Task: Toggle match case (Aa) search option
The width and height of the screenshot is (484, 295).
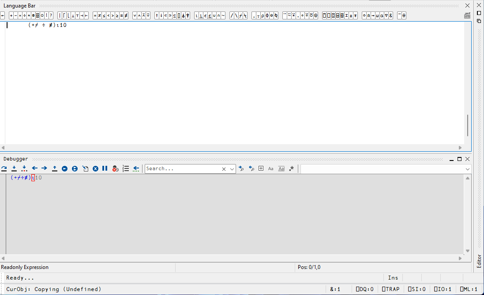Action: coord(271,168)
